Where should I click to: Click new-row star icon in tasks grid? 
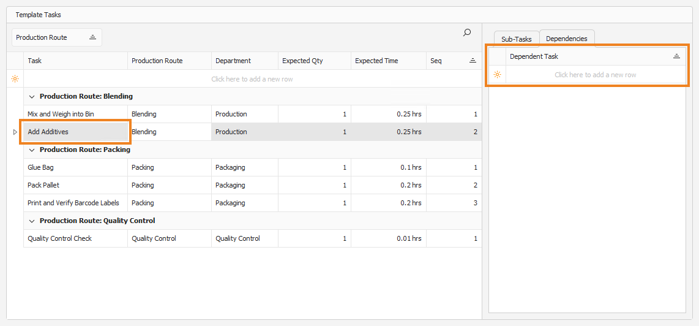click(15, 79)
